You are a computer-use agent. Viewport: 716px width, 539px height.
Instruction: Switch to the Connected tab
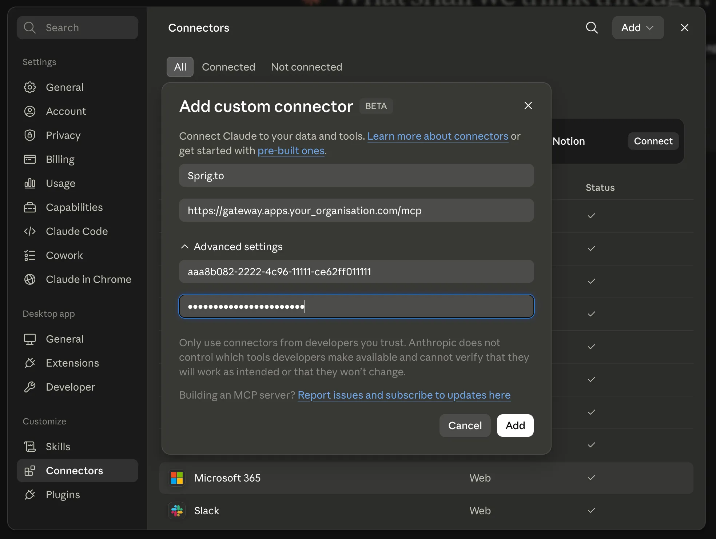pos(228,67)
